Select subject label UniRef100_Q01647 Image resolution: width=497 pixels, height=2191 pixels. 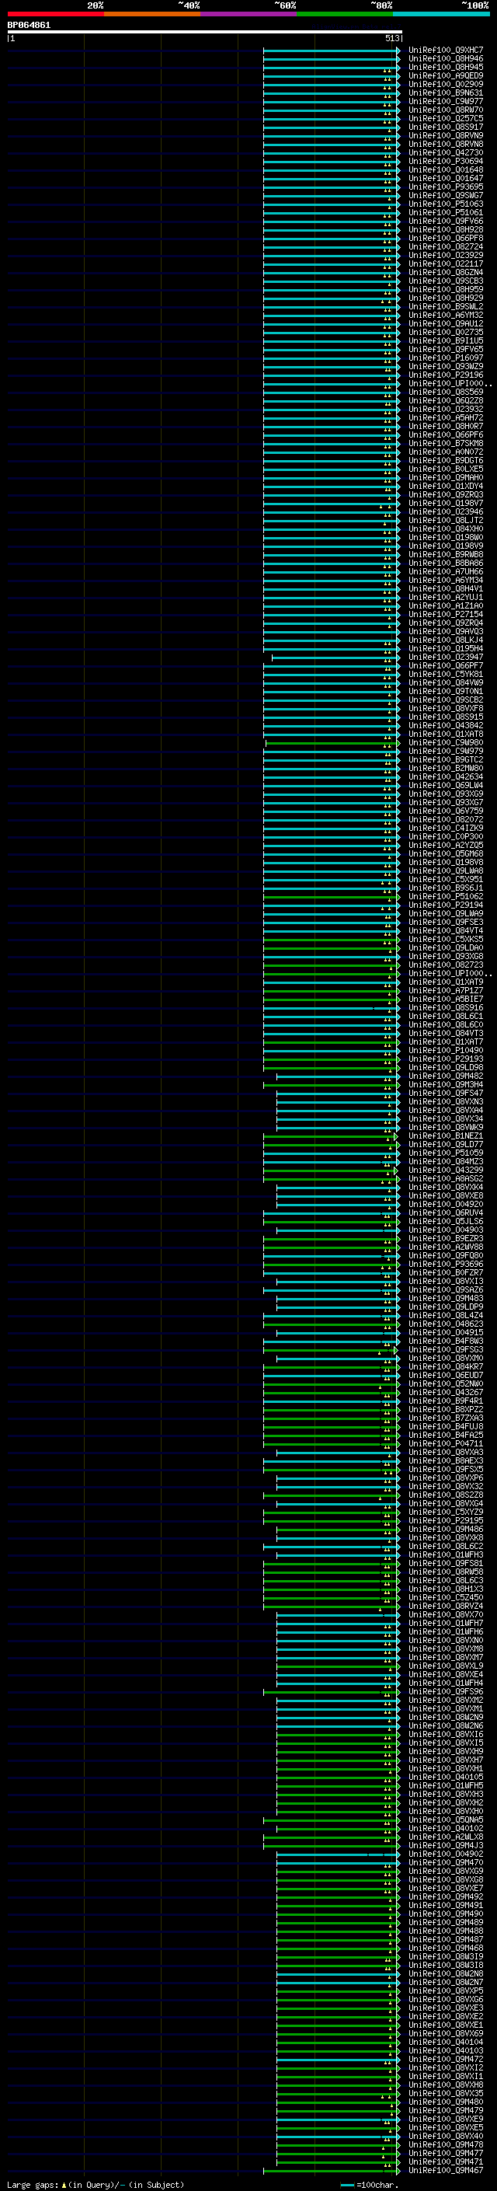coord(446,179)
